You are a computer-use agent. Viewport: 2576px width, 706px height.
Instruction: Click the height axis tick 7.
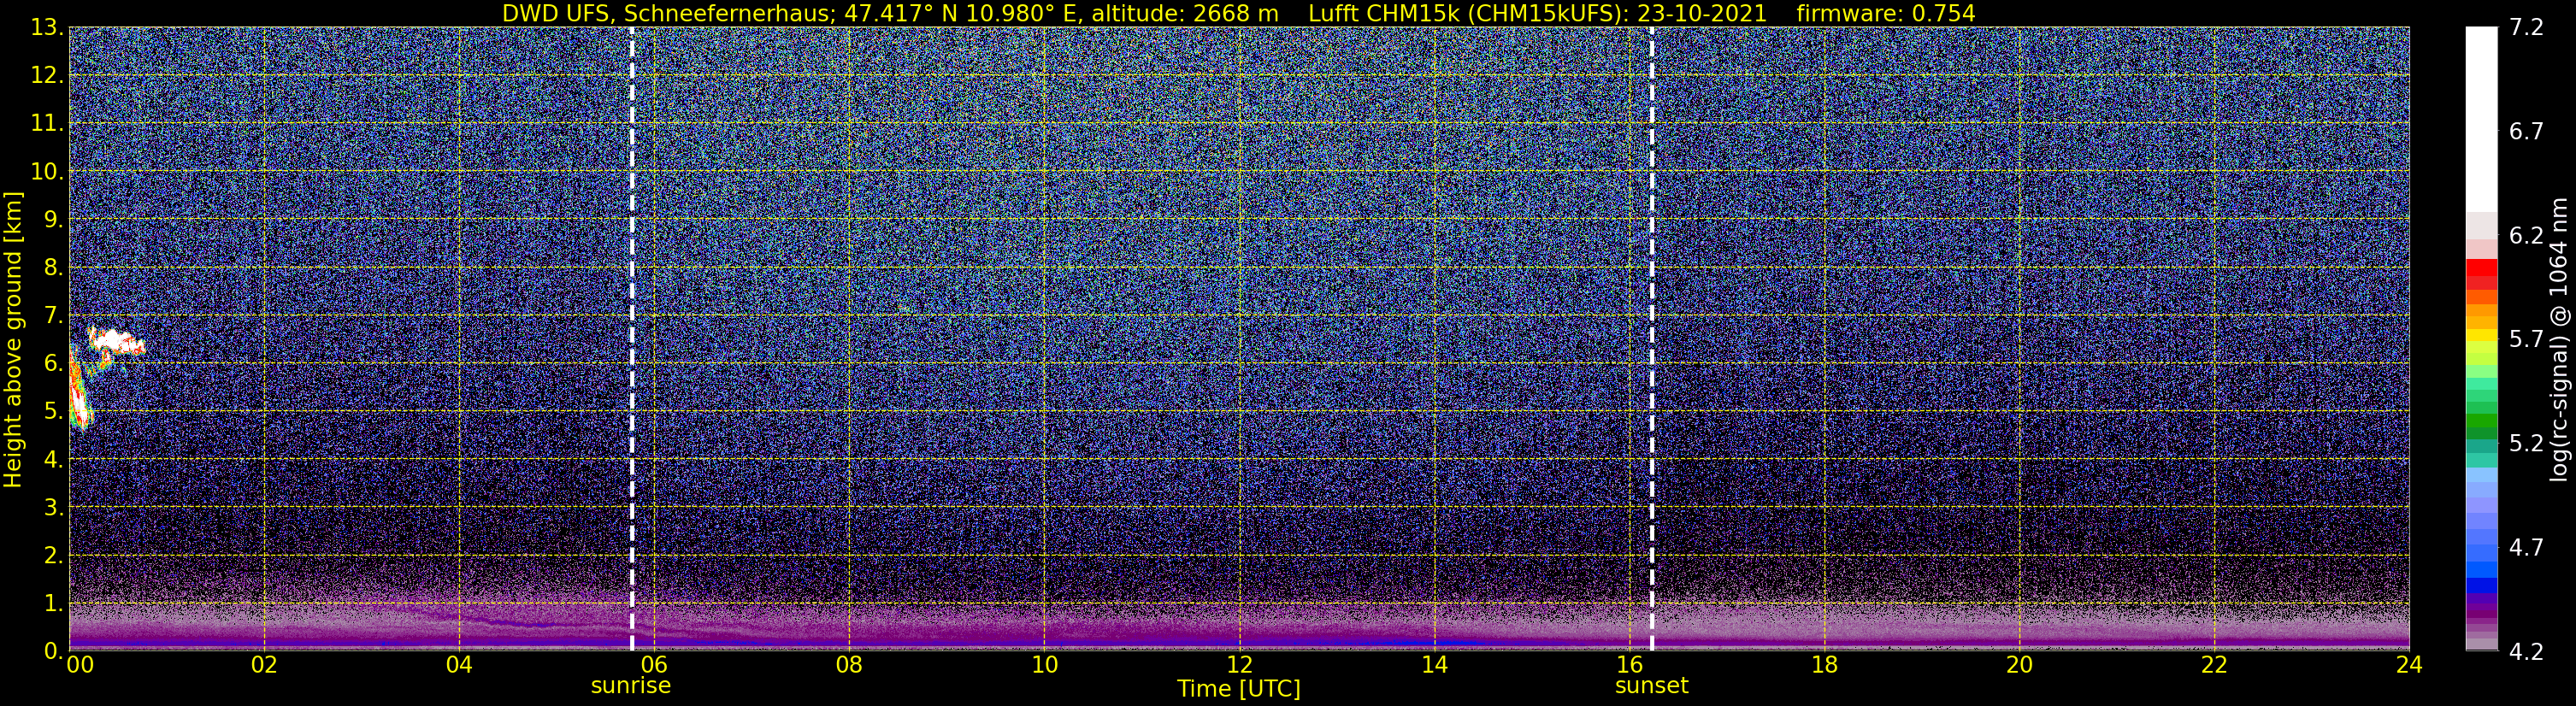tap(53, 316)
